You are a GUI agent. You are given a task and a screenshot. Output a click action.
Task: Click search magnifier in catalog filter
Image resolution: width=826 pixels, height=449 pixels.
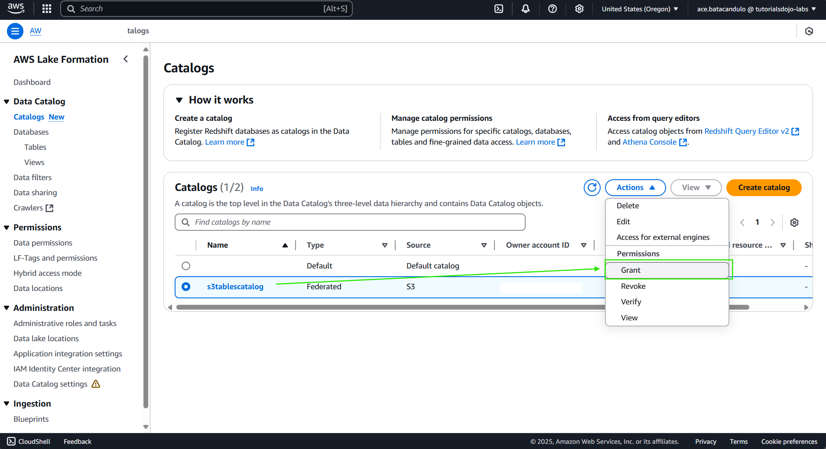coord(185,222)
